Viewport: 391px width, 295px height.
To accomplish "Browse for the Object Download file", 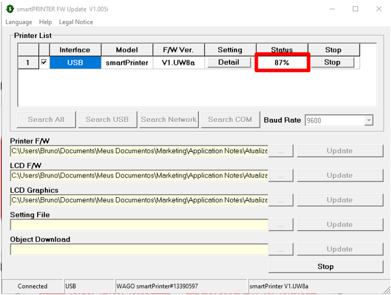I will tap(280, 250).
